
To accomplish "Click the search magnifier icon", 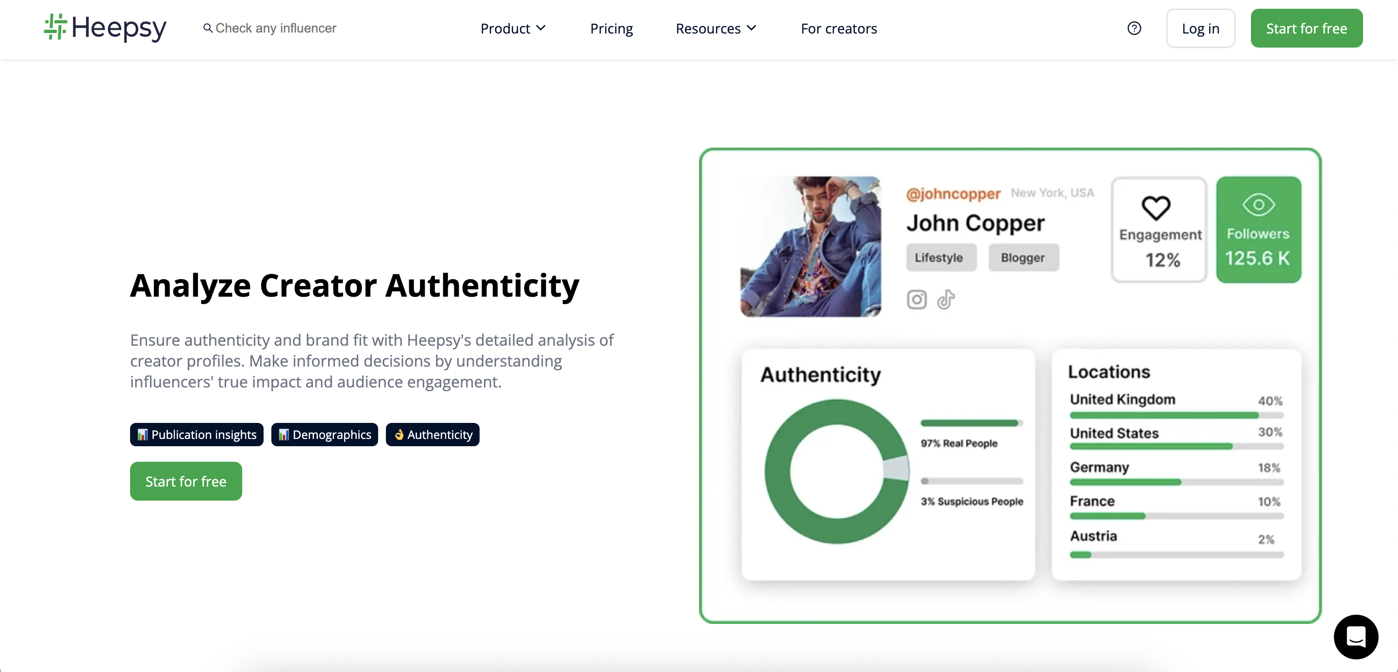I will 207,28.
